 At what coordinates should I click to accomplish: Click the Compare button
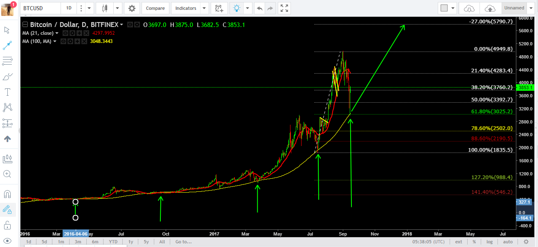tap(155, 8)
